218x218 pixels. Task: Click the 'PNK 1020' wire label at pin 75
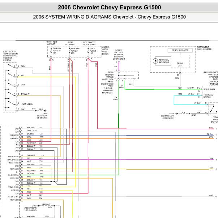(x=35, y=192)
